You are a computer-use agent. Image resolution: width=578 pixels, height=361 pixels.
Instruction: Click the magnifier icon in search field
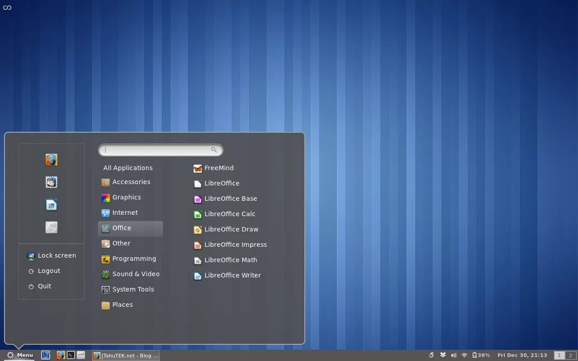214,150
